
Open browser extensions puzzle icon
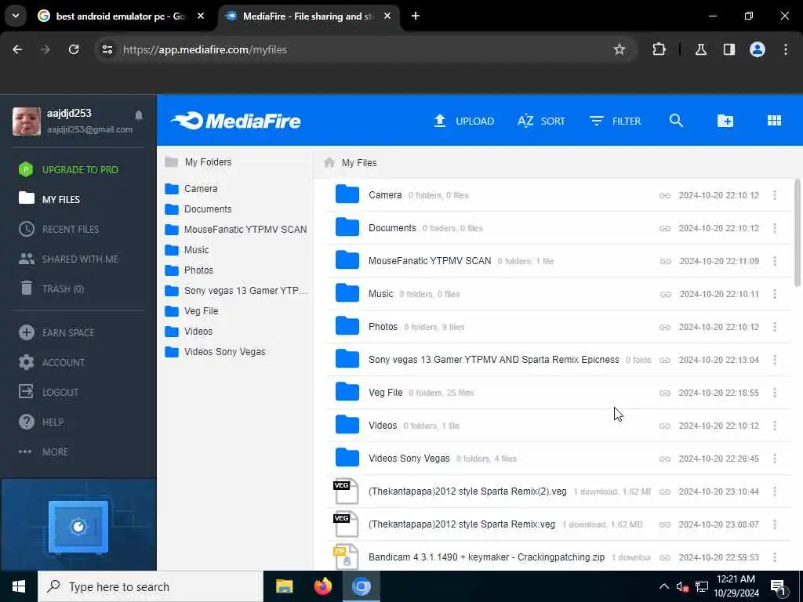(659, 49)
